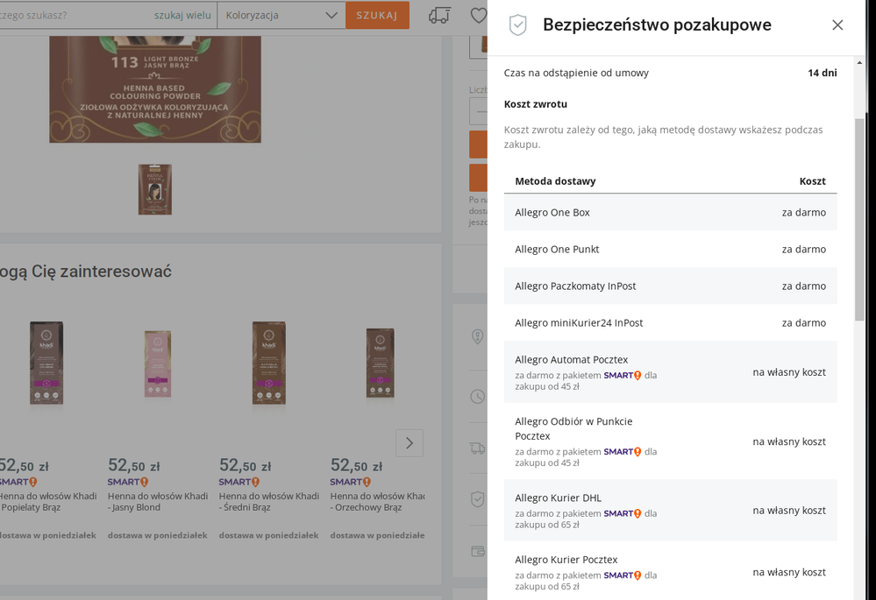Click the clock icon beside product details

477,397
